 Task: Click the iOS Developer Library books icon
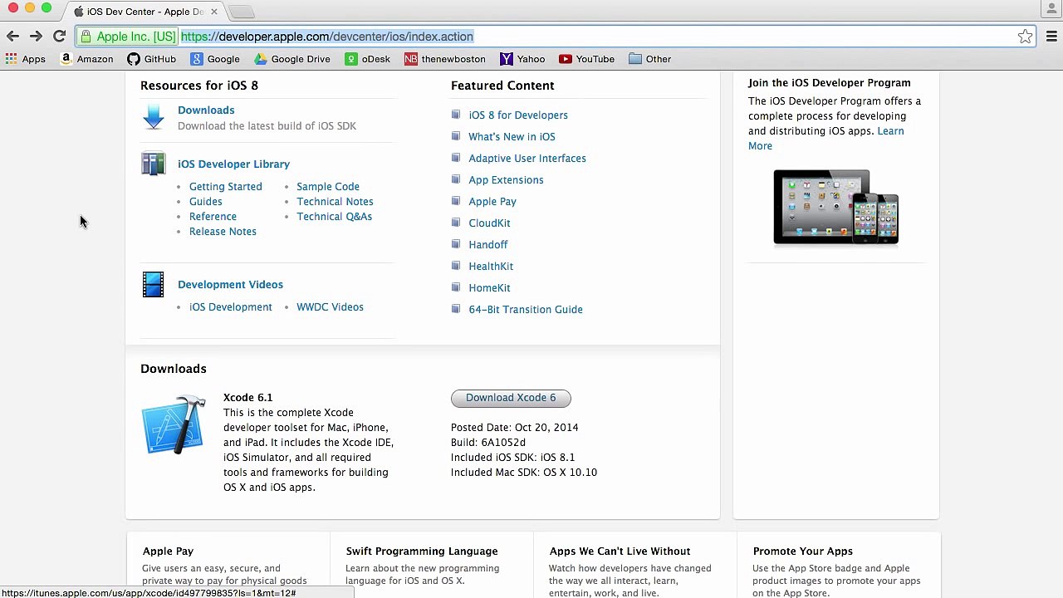click(154, 164)
